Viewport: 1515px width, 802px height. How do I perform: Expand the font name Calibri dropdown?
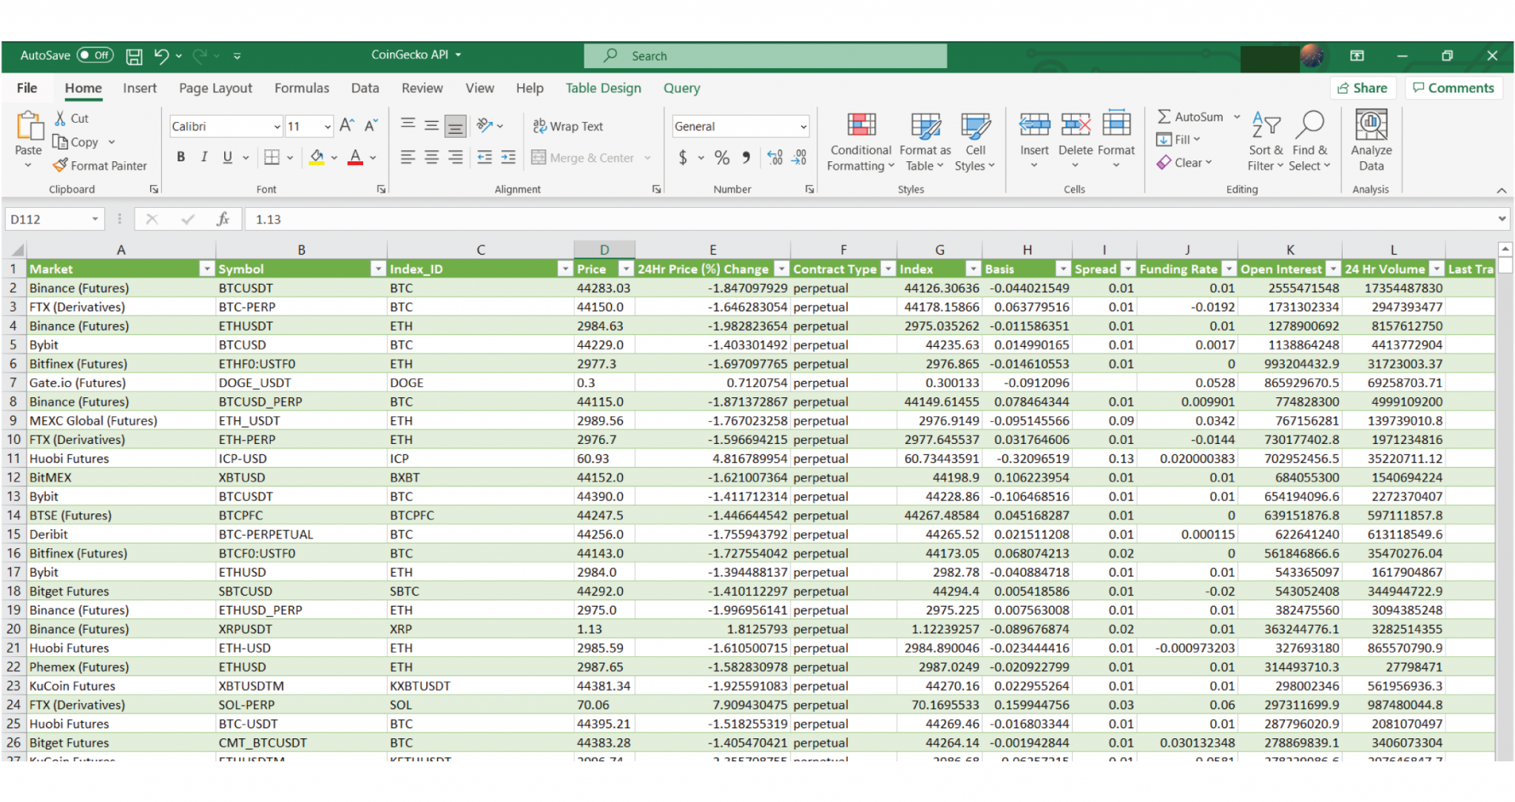277,127
